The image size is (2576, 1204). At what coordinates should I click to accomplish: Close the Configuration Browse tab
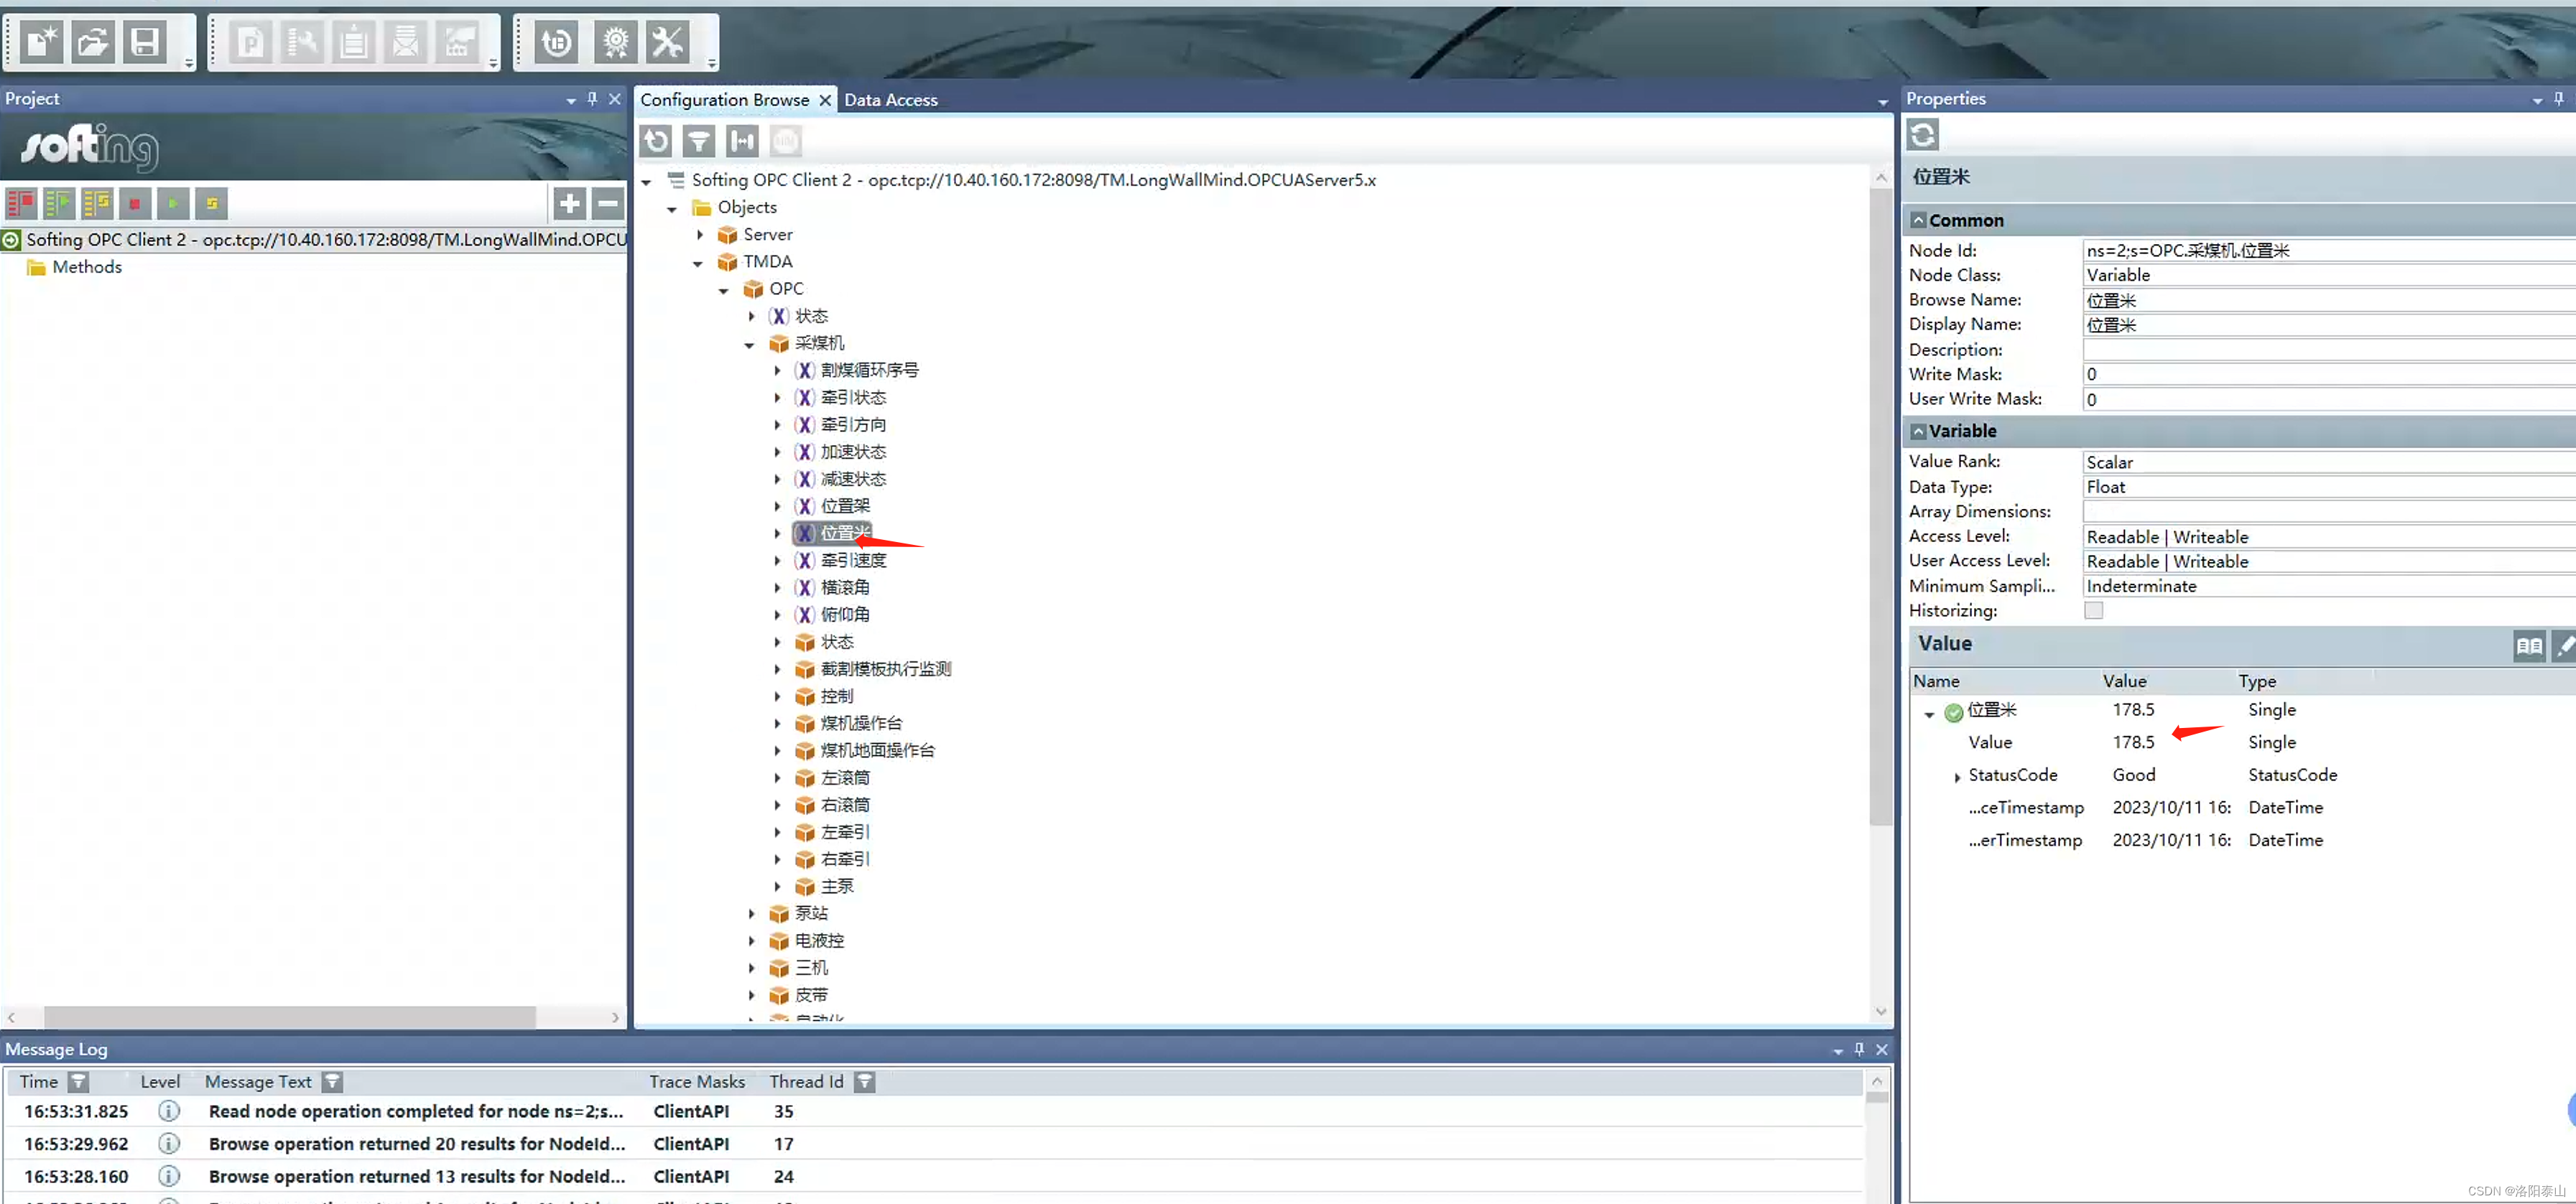825,100
